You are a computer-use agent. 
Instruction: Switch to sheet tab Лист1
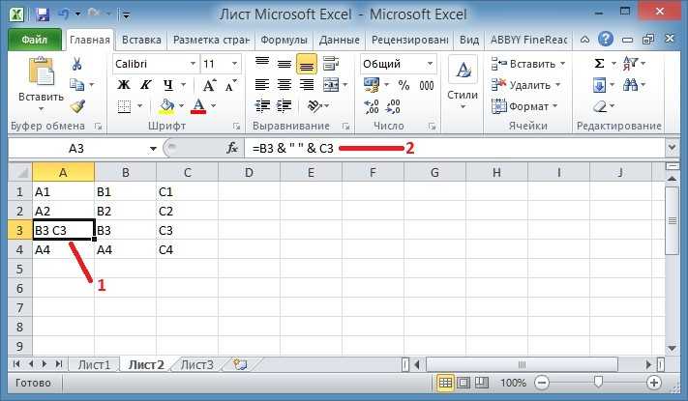[x=94, y=364]
